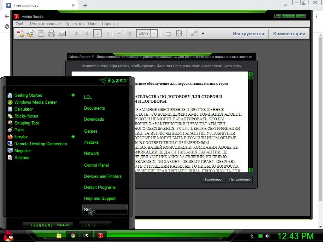Launch Windows Media Center
Image resolution: width=323 pixels, height=242 pixels.
pos(35,102)
